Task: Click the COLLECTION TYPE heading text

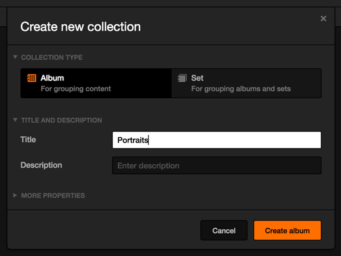Action: coord(52,58)
